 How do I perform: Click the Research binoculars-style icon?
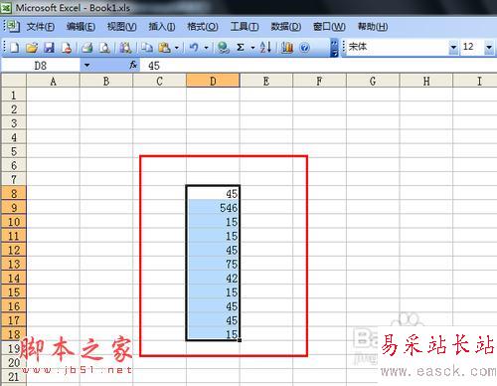(x=125, y=48)
